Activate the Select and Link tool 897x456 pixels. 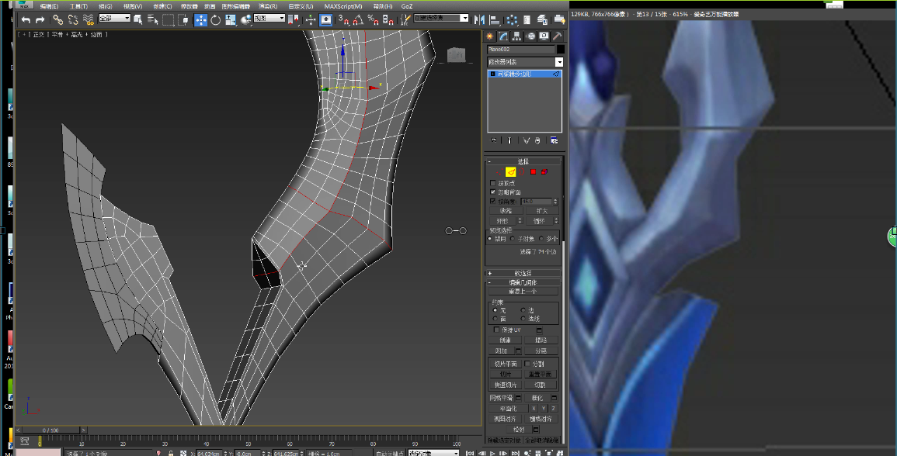57,20
